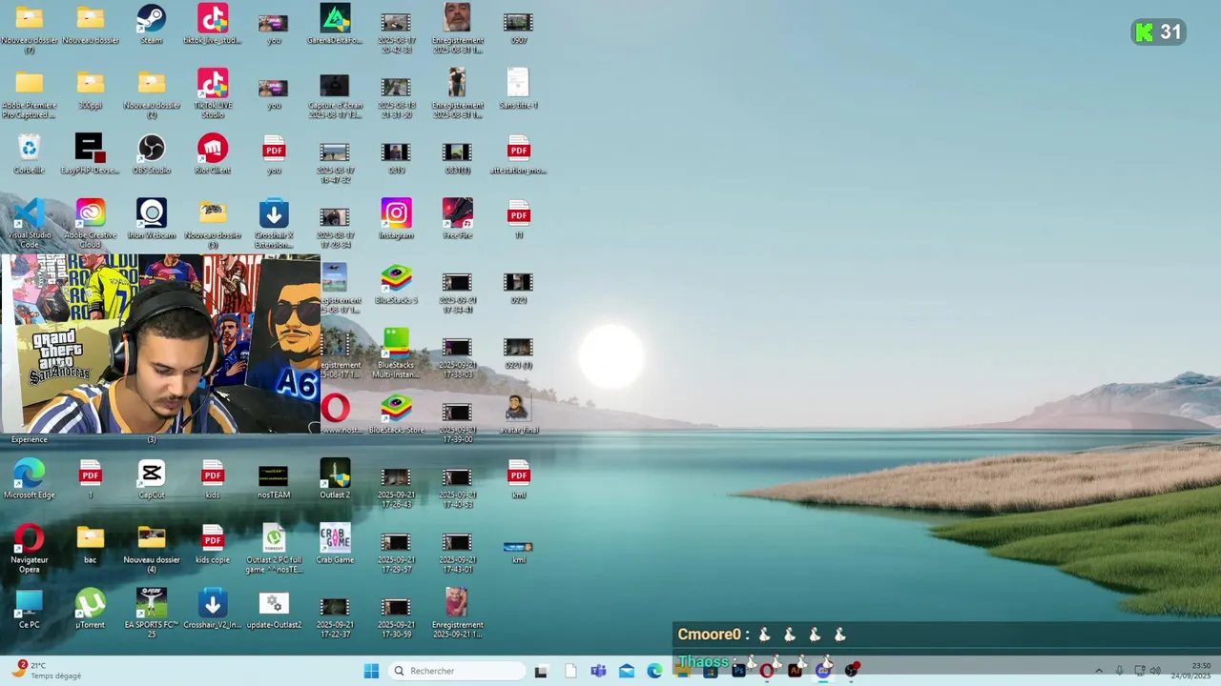Open the volume control in system tray
Screen dimensions: 1221x686
(x=1155, y=671)
